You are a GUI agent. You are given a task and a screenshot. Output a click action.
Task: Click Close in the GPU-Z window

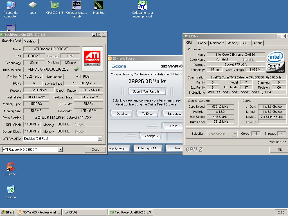[x=95, y=150]
